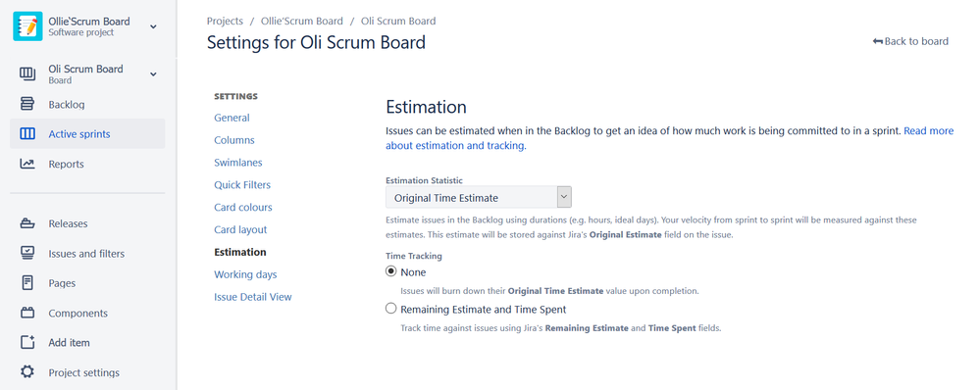The width and height of the screenshot is (980, 390).
Task: Open the Pages document icon
Action: pos(27,283)
